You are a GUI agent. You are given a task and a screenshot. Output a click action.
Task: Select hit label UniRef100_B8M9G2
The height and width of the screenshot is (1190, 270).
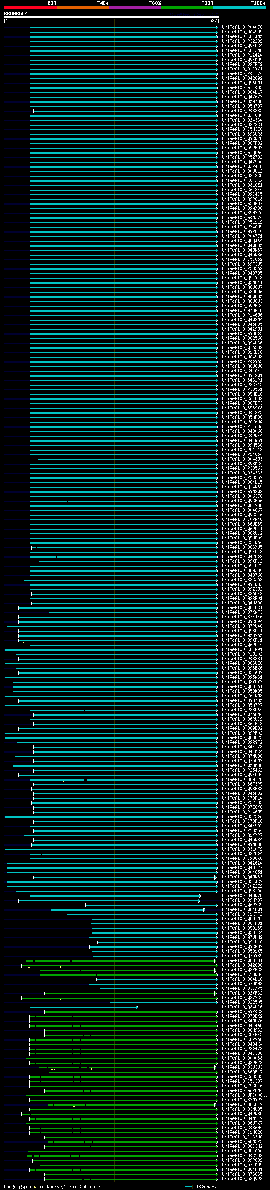(242, 1030)
